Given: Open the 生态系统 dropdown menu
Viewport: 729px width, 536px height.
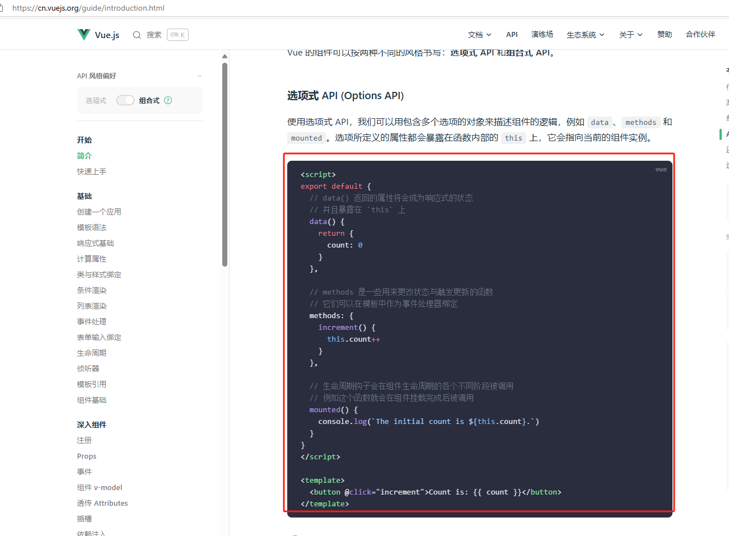Looking at the screenshot, I should [x=586, y=35].
